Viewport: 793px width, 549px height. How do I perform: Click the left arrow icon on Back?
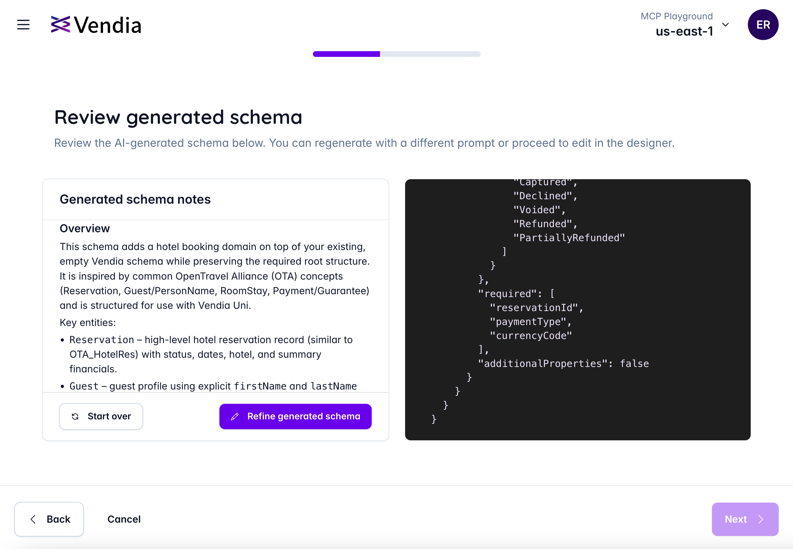pyautogui.click(x=33, y=519)
